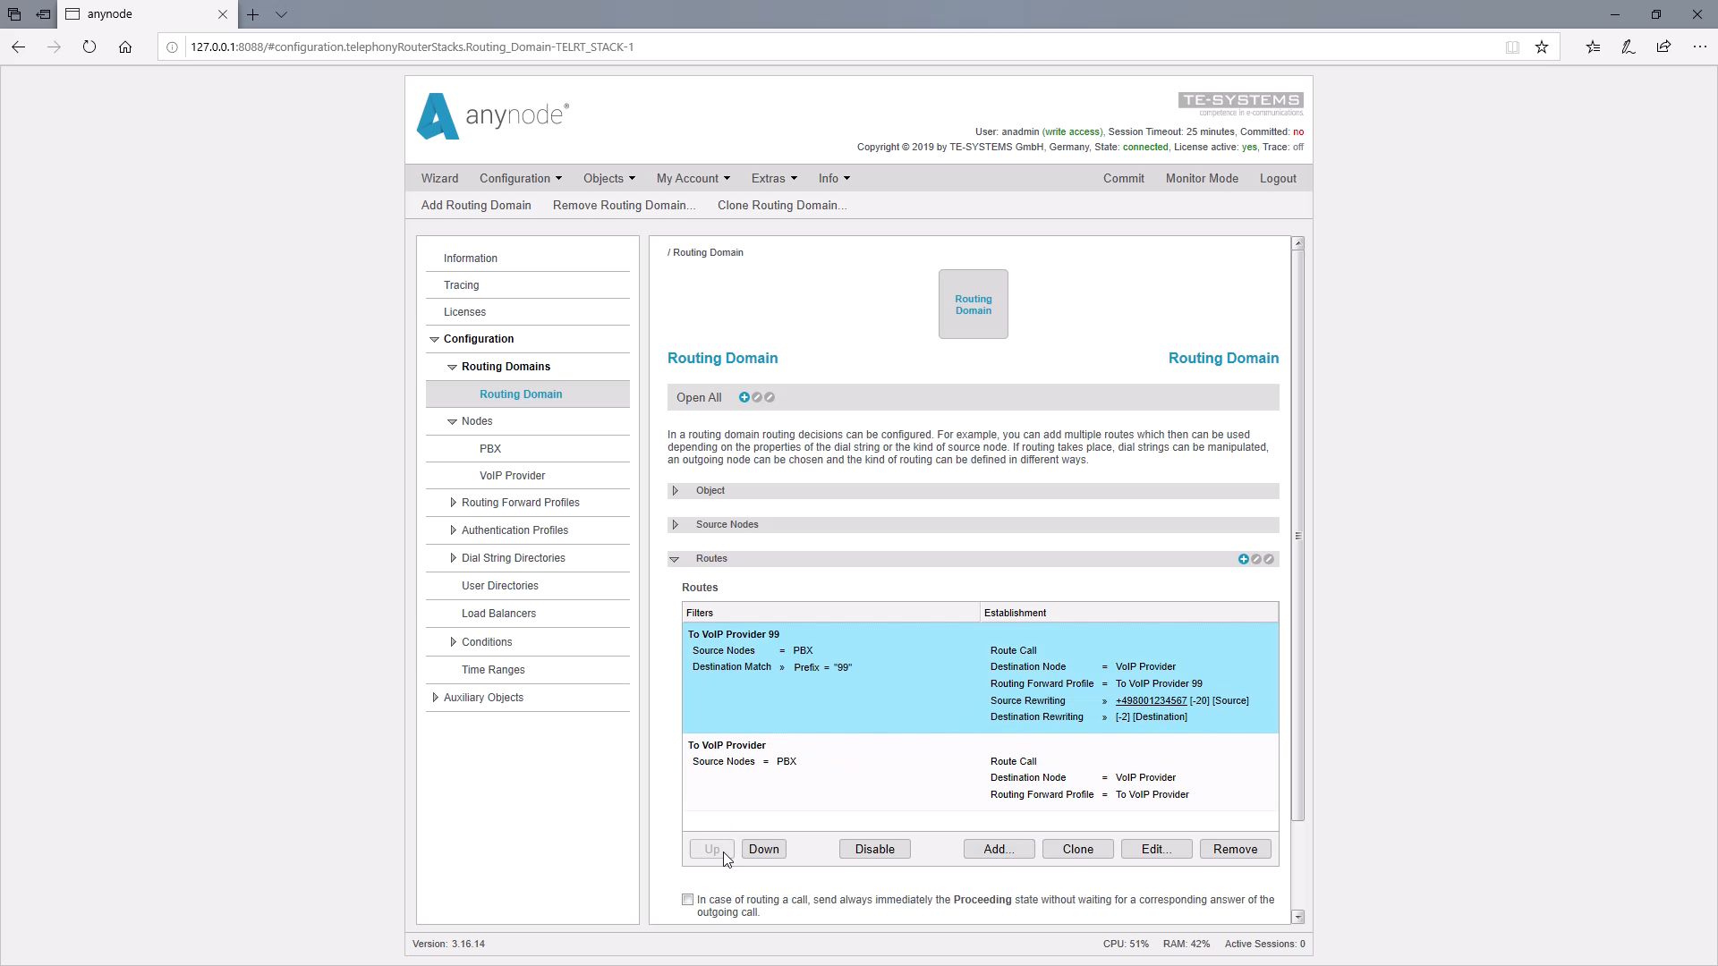Click Remove Routing Domain...
Screen dimensions: 1718x966
pyautogui.click(x=624, y=205)
